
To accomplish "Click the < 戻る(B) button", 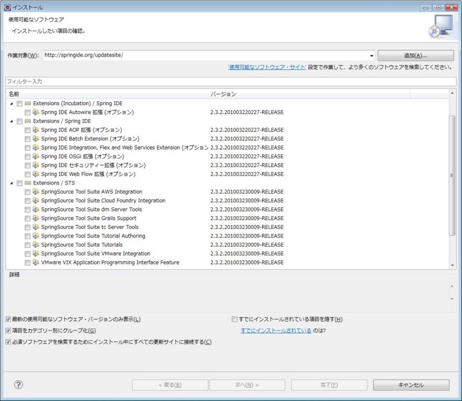I will point(170,385).
